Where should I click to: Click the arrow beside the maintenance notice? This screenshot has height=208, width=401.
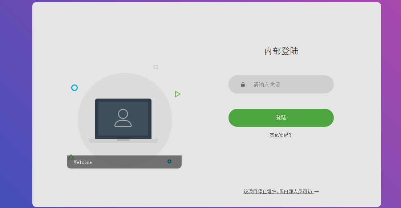(316, 191)
